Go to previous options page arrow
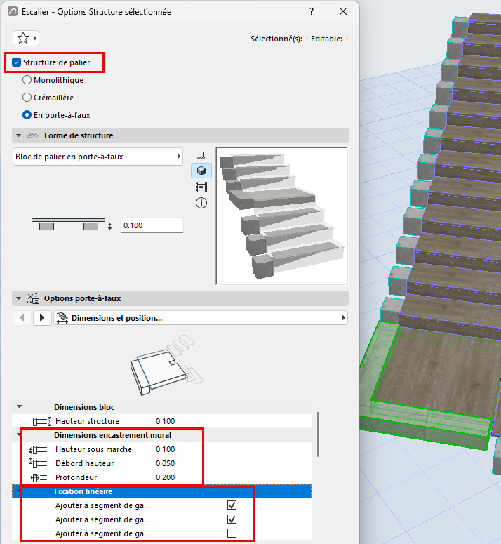 click(22, 318)
